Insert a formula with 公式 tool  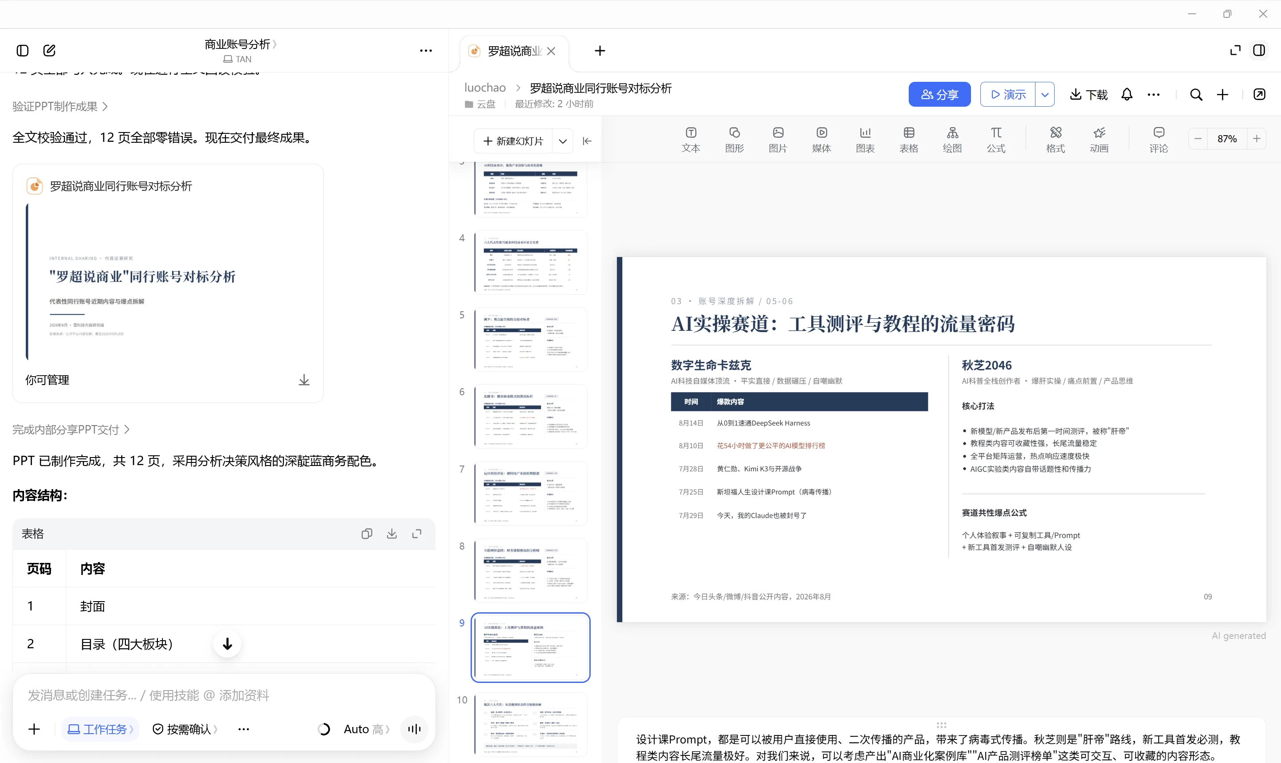[995, 140]
